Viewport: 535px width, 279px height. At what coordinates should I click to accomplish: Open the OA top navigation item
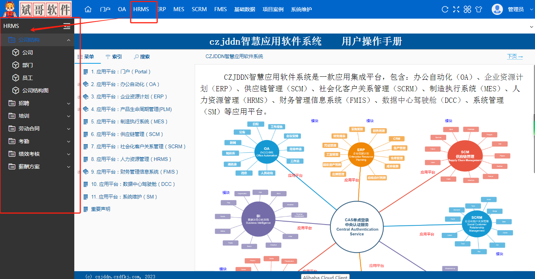122,9
